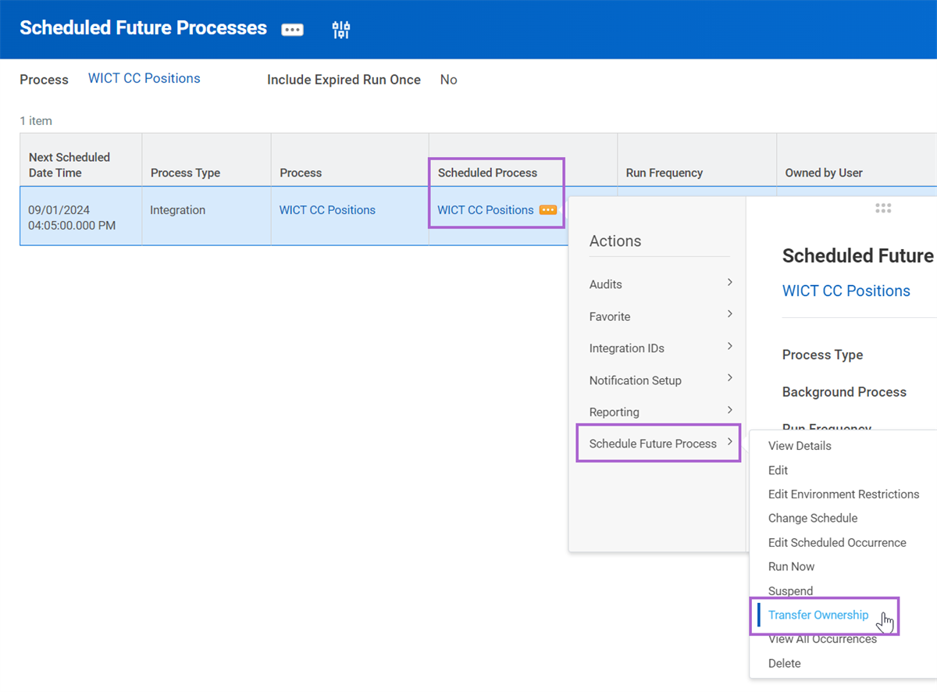Image resolution: width=937 pixels, height=692 pixels.
Task: Click the Background Process label in preview panel
Action: coord(844,392)
